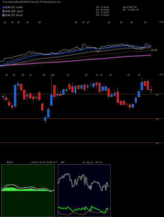Click the magenta DOW PT legend swatch

4,15
